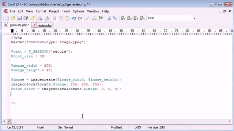This screenshot has height=131, width=234.
Task: Click the Print toolbar icon
Action: tap(40, 18)
